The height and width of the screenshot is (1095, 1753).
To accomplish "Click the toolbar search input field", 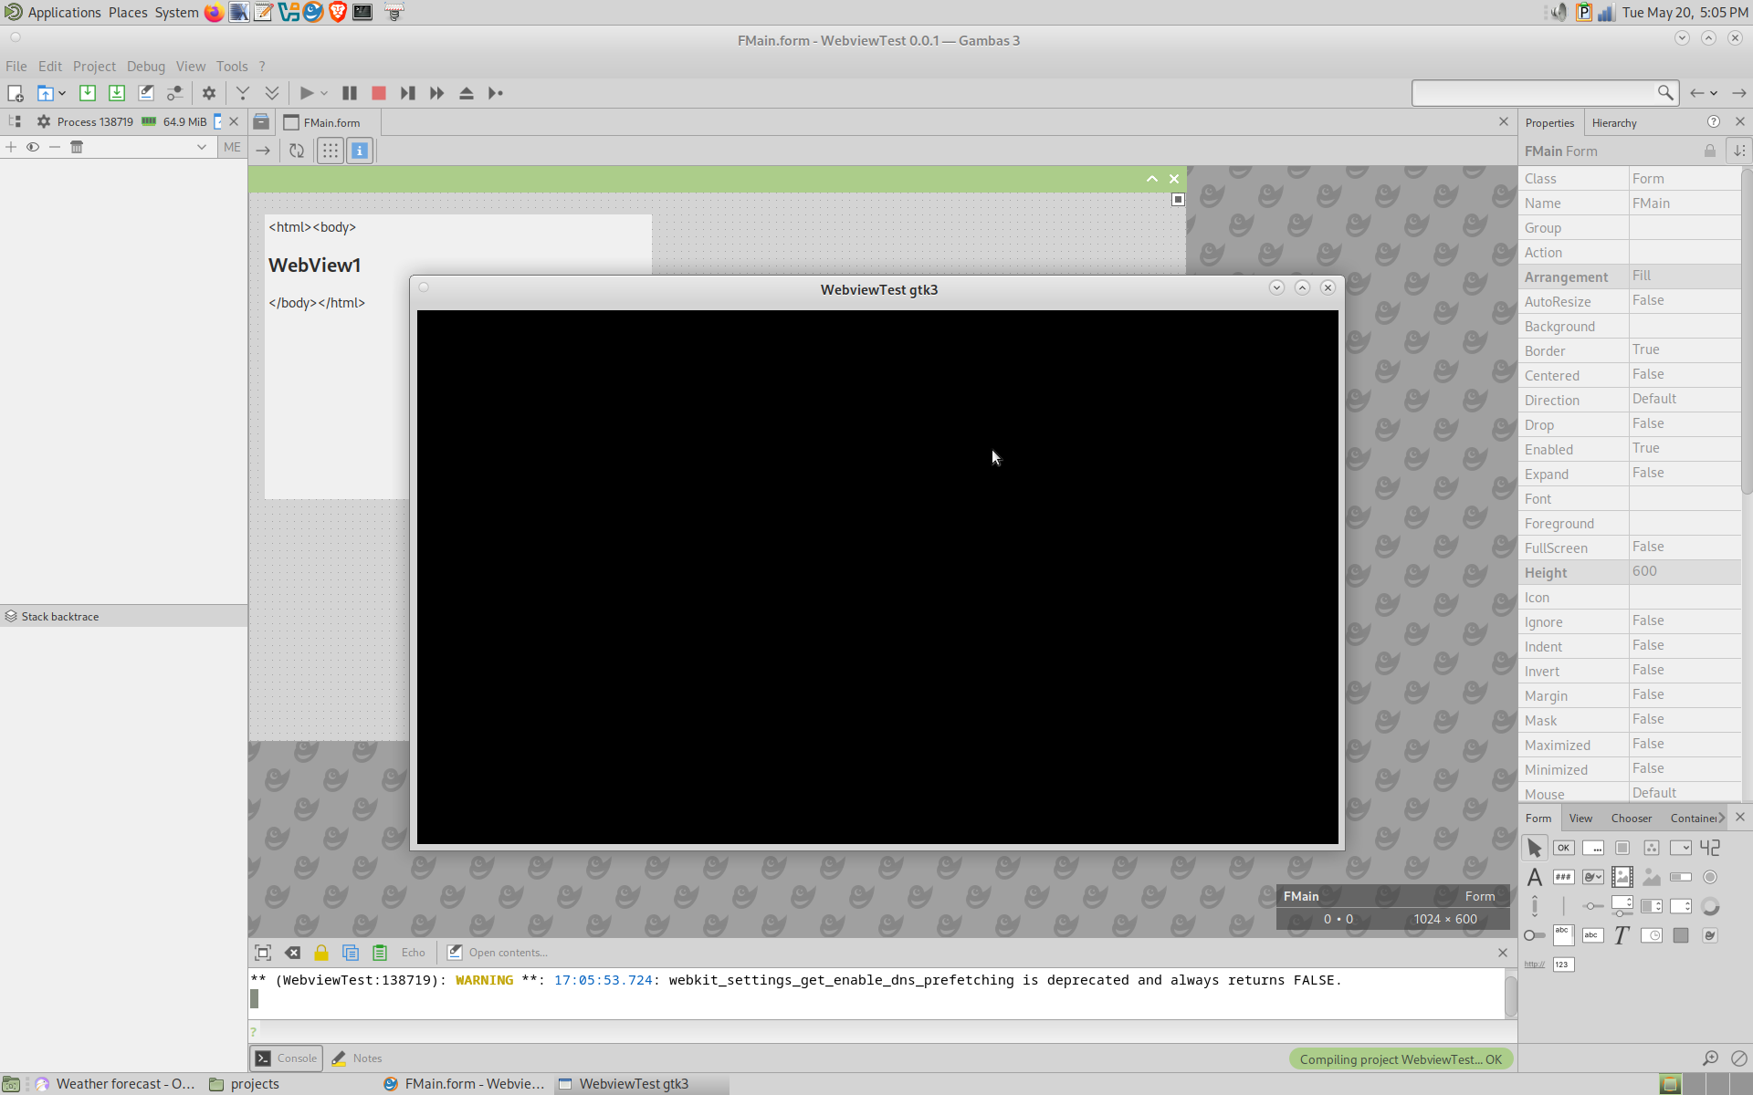I will pyautogui.click(x=1534, y=93).
